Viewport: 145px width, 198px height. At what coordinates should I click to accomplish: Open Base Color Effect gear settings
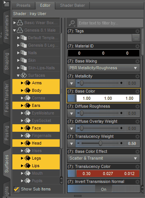point(137,152)
